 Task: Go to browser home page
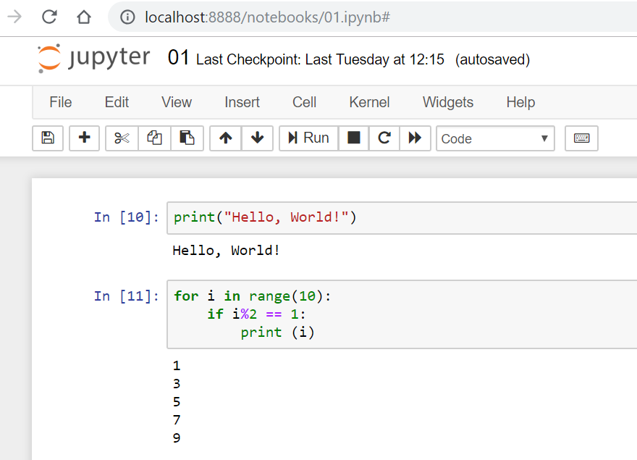point(84,17)
